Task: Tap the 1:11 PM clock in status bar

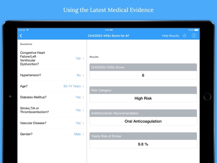Action: [x=108, y=30]
